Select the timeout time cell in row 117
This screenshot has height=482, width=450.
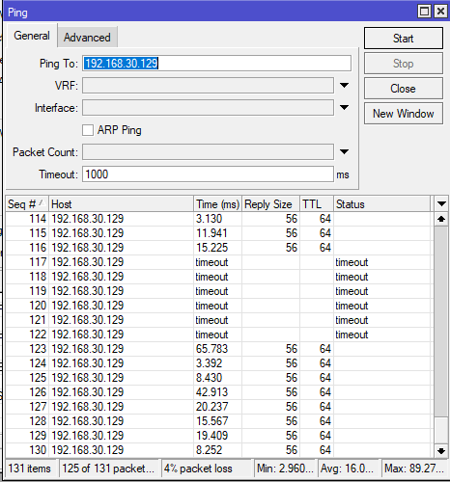(218, 262)
